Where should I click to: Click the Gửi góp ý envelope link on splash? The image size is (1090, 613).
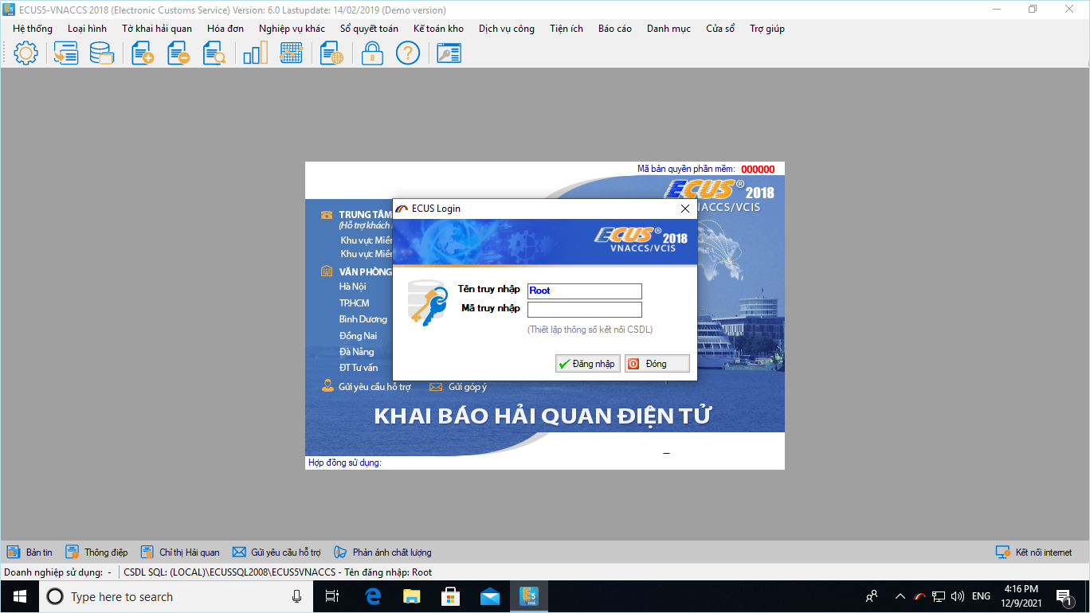tap(458, 387)
